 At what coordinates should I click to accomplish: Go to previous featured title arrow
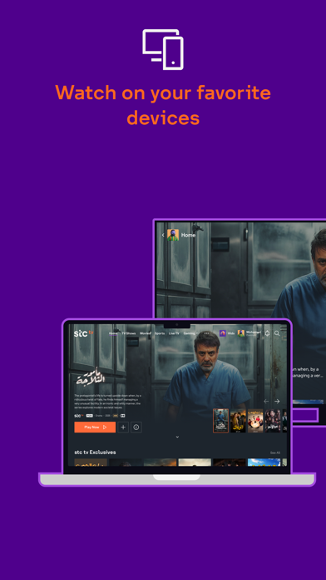(266, 402)
